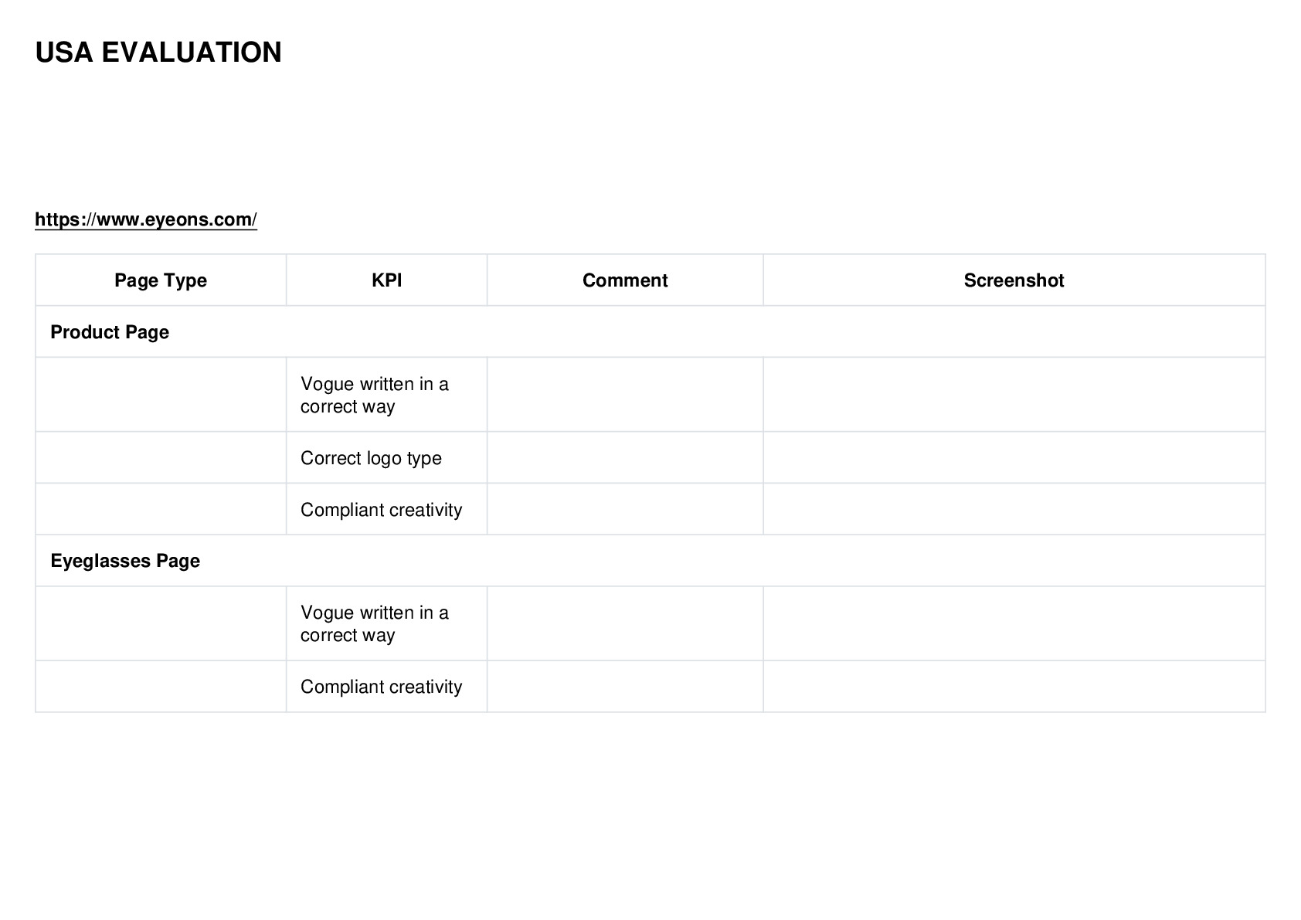Image resolution: width=1301 pixels, height=920 pixels.
Task: Click Comment cell for Product Page Vogue row
Action: pyautogui.click(x=625, y=395)
